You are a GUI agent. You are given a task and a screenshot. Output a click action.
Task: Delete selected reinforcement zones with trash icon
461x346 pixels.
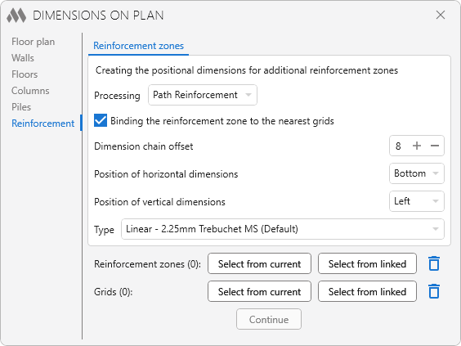coord(434,263)
